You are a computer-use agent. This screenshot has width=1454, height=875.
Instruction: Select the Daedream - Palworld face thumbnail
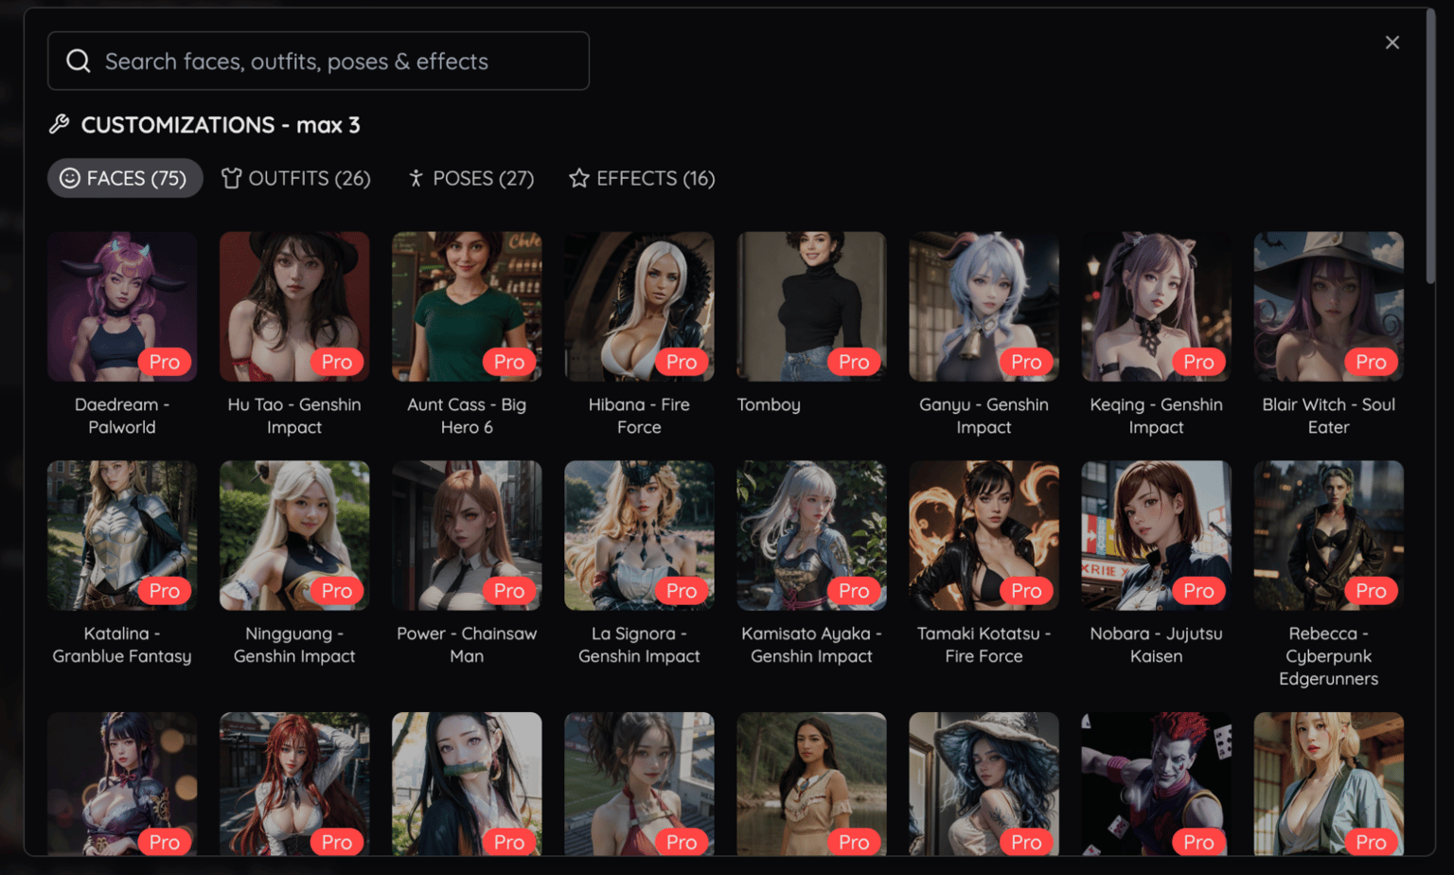coord(122,307)
